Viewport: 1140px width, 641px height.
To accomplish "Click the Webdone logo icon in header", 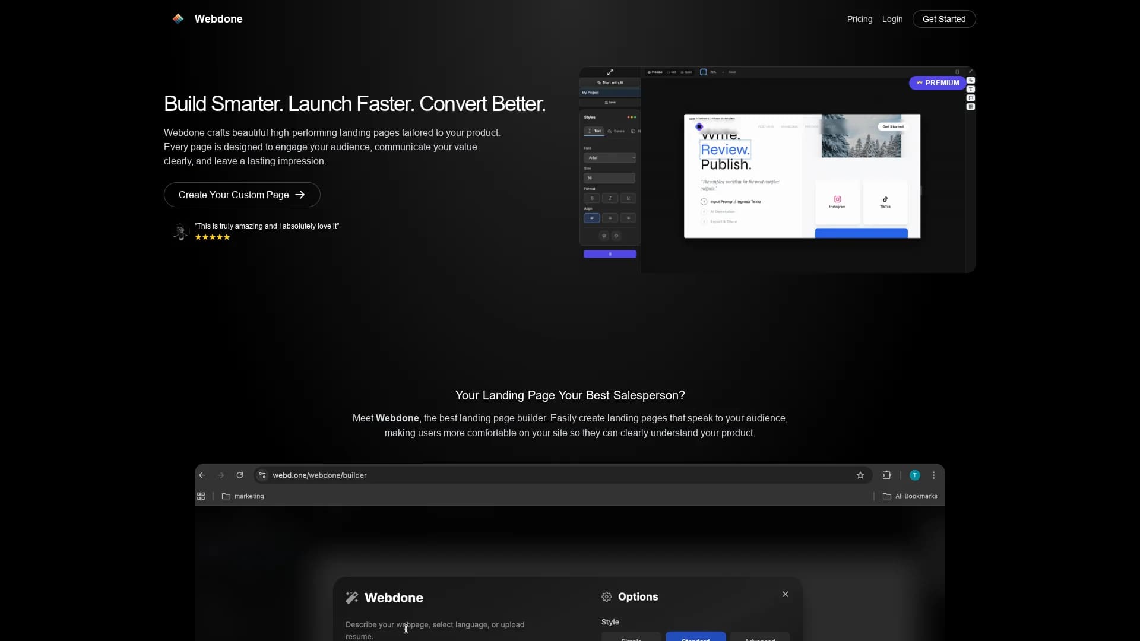I will pos(178,18).
